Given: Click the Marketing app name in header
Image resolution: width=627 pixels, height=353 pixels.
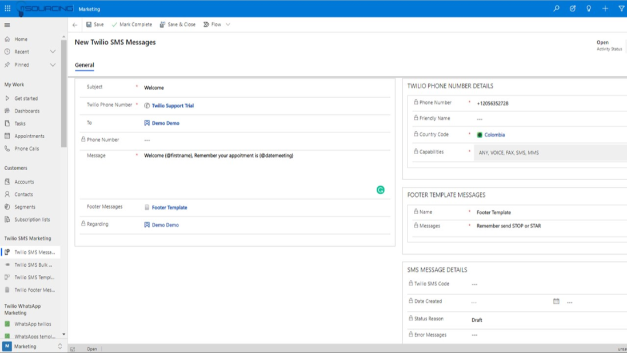Looking at the screenshot, I should pos(89,9).
